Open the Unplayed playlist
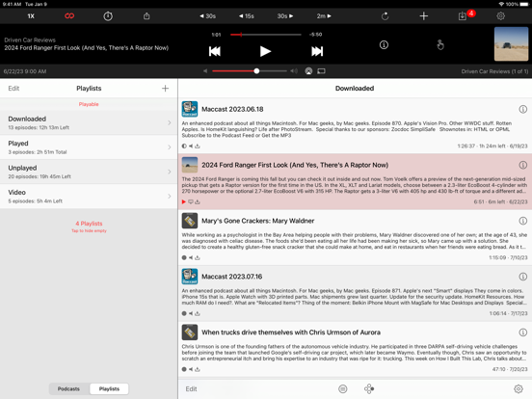The width and height of the screenshot is (532, 399). tap(89, 172)
